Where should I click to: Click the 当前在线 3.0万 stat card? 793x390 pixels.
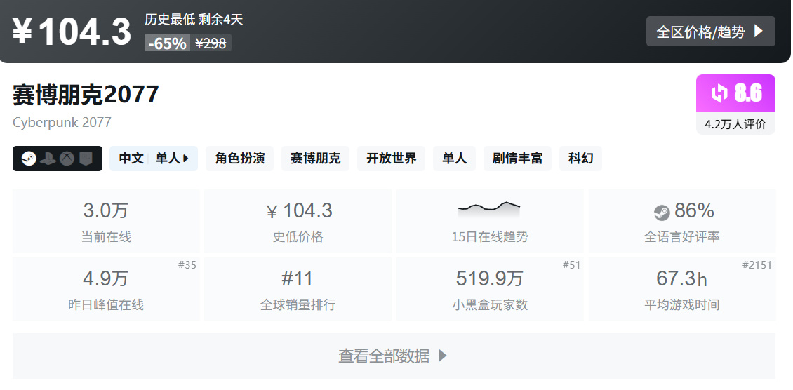tap(106, 221)
